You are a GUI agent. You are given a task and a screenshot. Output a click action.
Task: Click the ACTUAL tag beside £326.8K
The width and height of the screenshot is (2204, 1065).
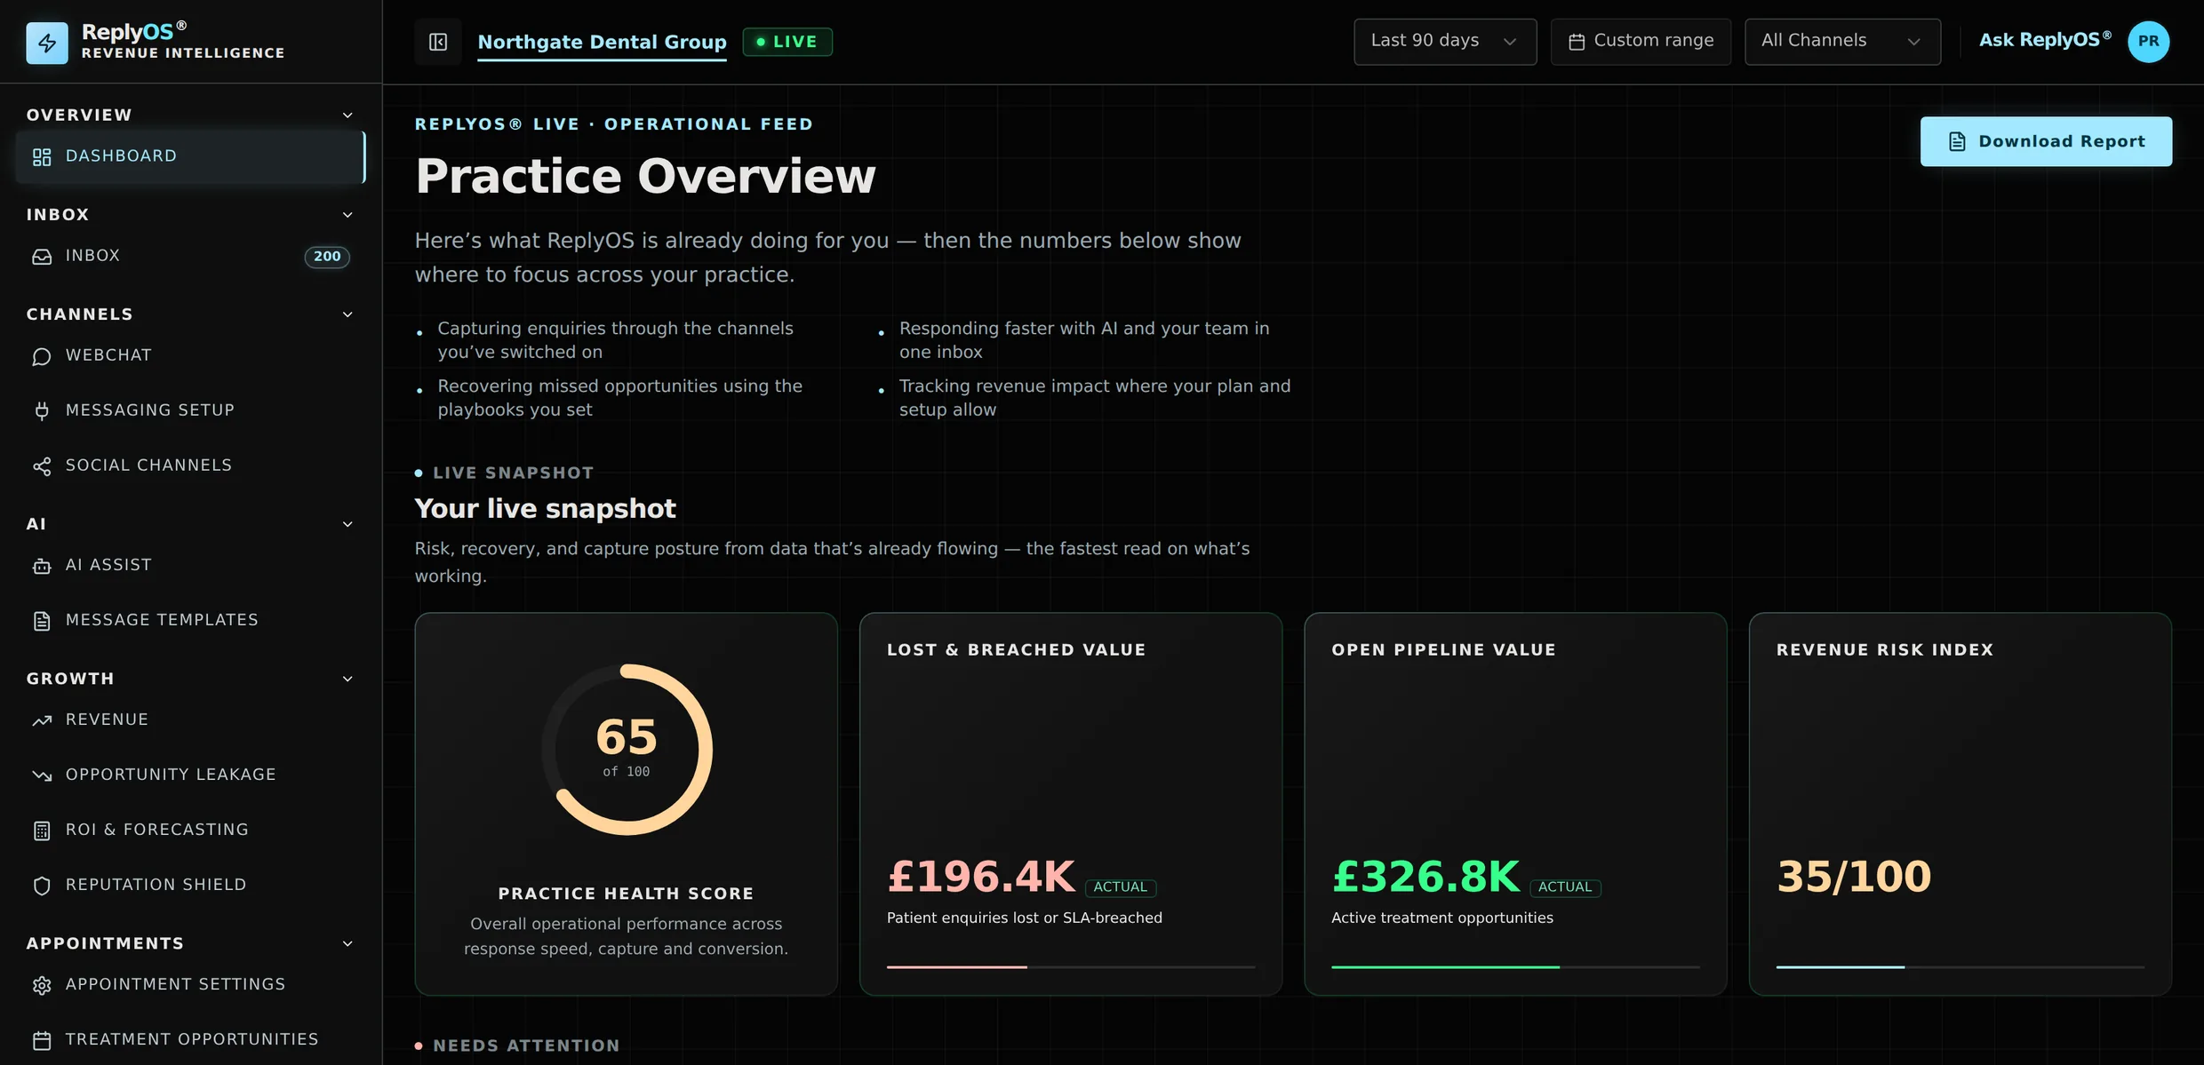point(1565,887)
